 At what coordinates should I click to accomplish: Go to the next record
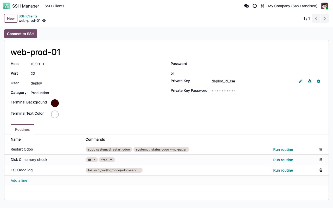tap(325, 18)
